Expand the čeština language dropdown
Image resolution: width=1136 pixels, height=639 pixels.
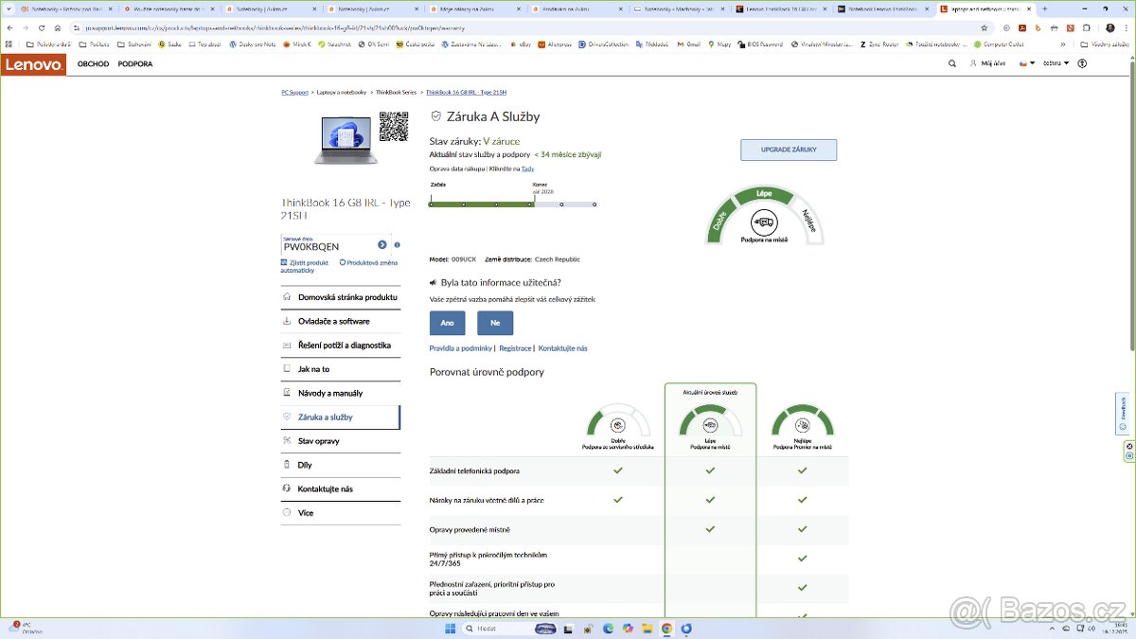[x=1055, y=63]
